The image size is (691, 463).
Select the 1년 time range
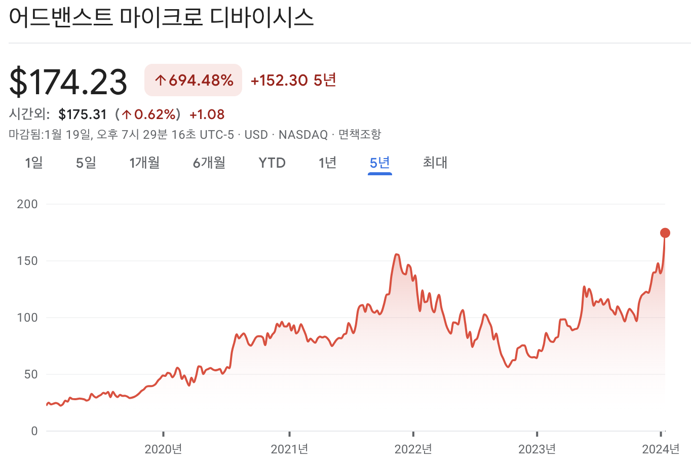(327, 163)
